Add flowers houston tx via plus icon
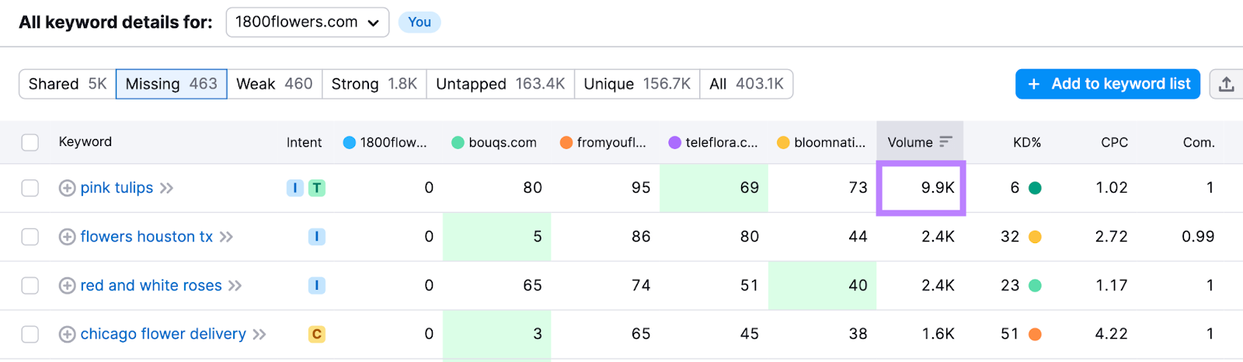Image resolution: width=1243 pixels, height=362 pixels. pos(68,237)
